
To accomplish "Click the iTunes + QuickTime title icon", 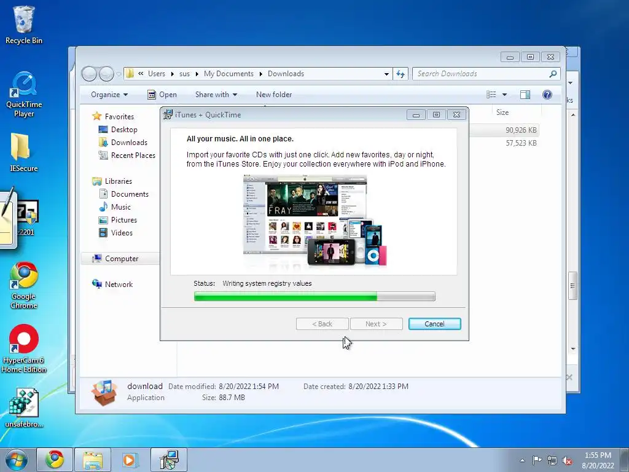I will coord(168,115).
